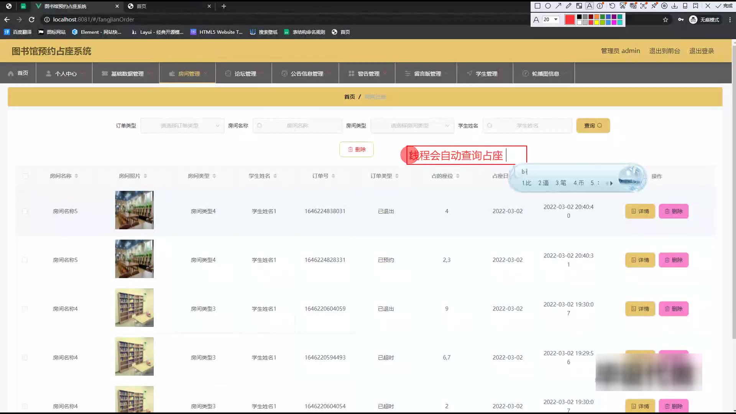Screen dimensions: 736x414
Task: Bookmark page with star icon
Action: [665, 20]
